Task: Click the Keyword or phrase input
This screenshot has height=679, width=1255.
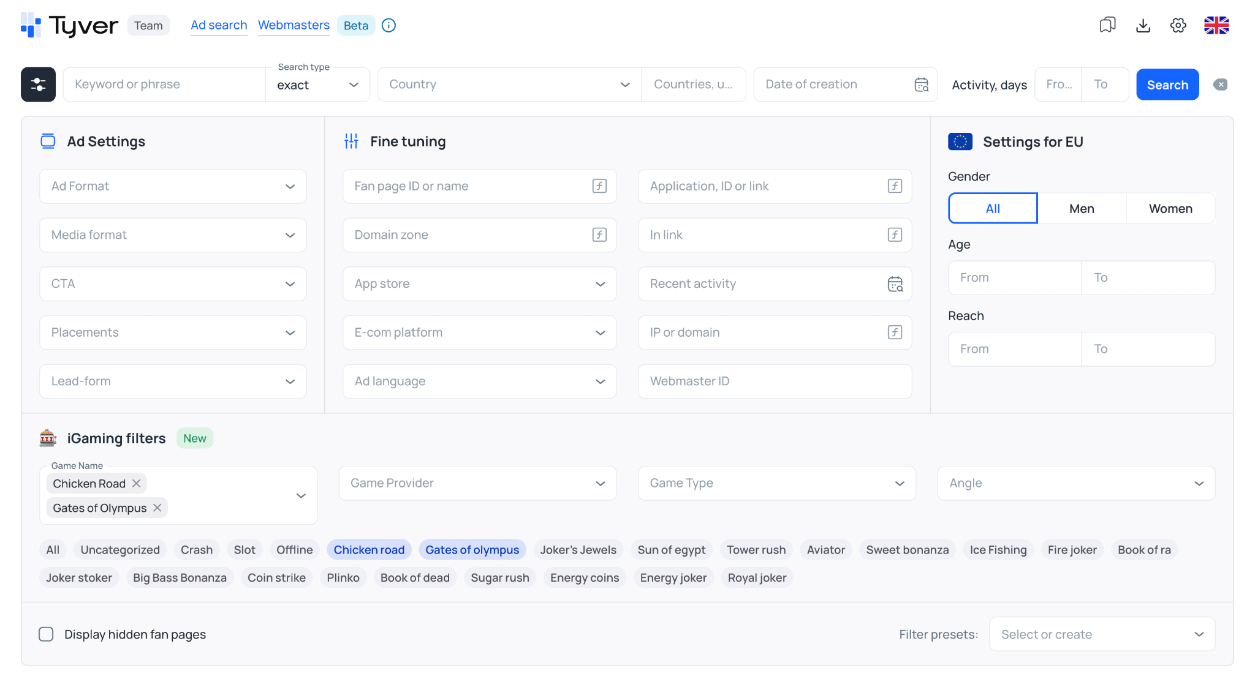Action: 164,84
